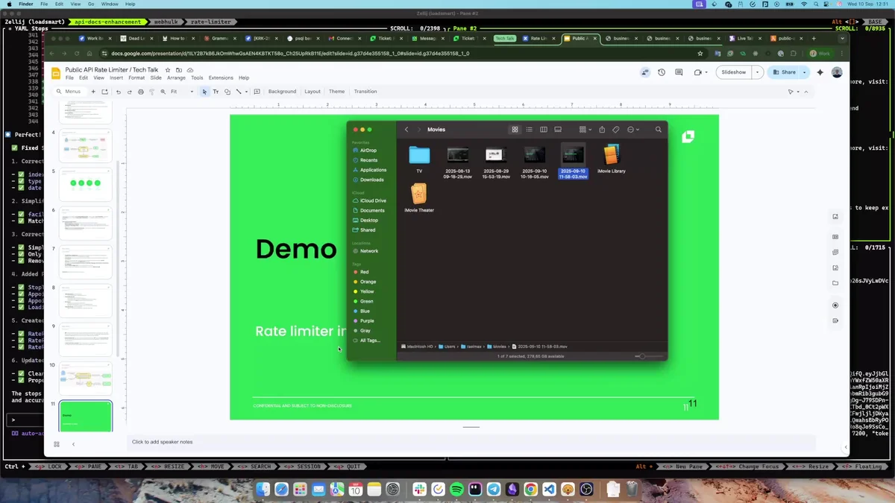Click the Background button
This screenshot has height=503, width=895.
[x=282, y=92]
